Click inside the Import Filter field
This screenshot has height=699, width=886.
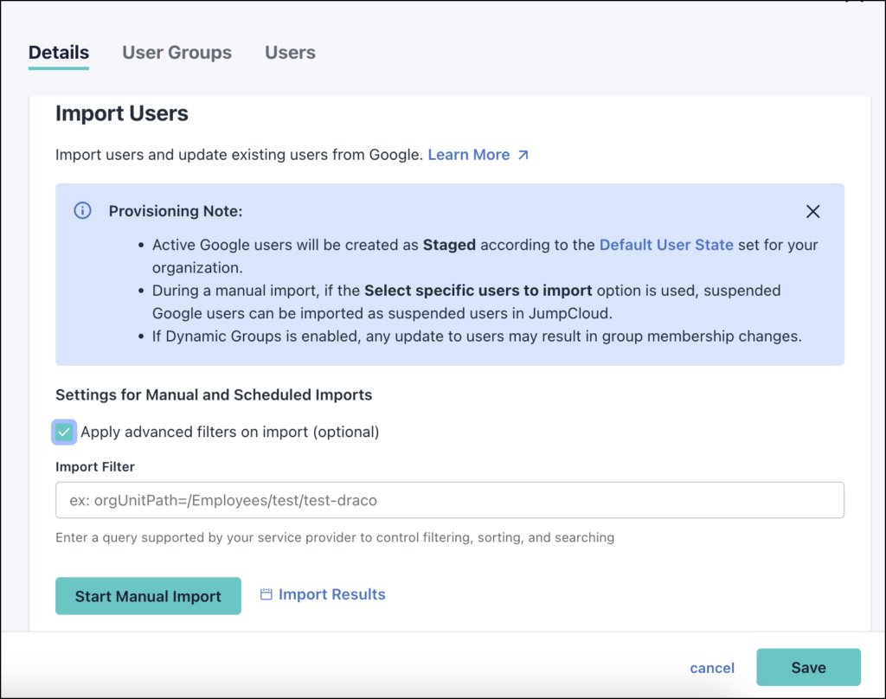[450, 500]
